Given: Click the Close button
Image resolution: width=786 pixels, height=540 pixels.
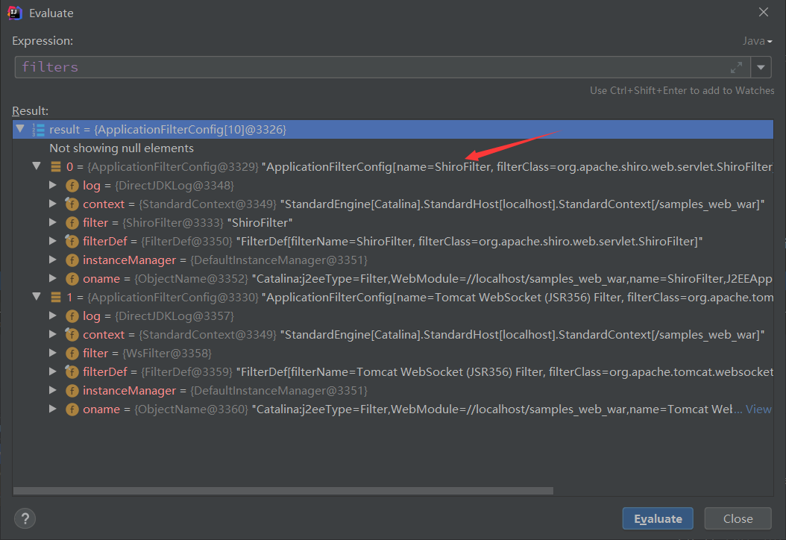Looking at the screenshot, I should click(x=738, y=518).
